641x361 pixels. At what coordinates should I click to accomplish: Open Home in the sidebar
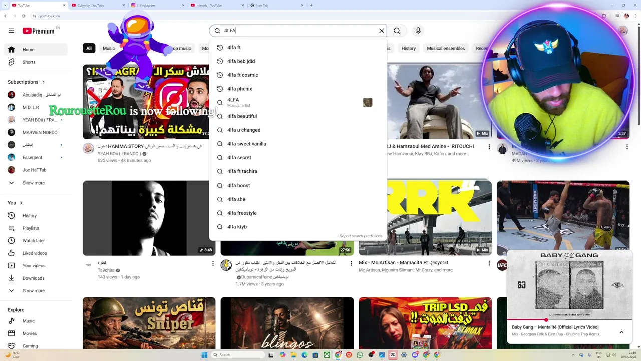(36, 50)
